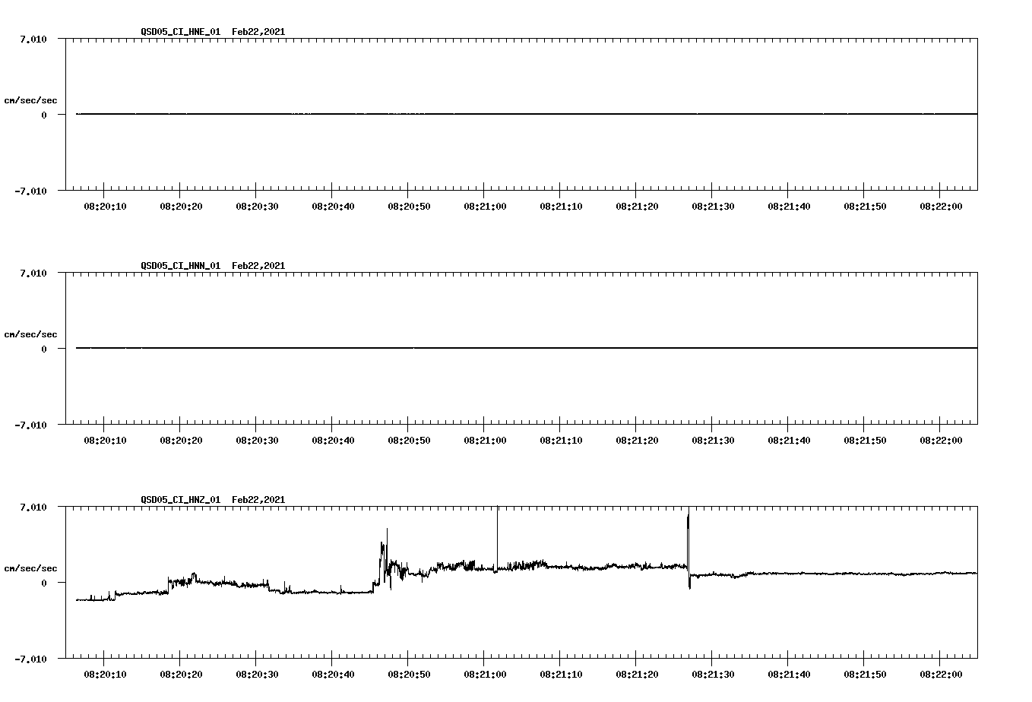The width and height of the screenshot is (1032, 702).
Task: Click the cm/sec/sec label on middle plot
Action: (x=30, y=334)
